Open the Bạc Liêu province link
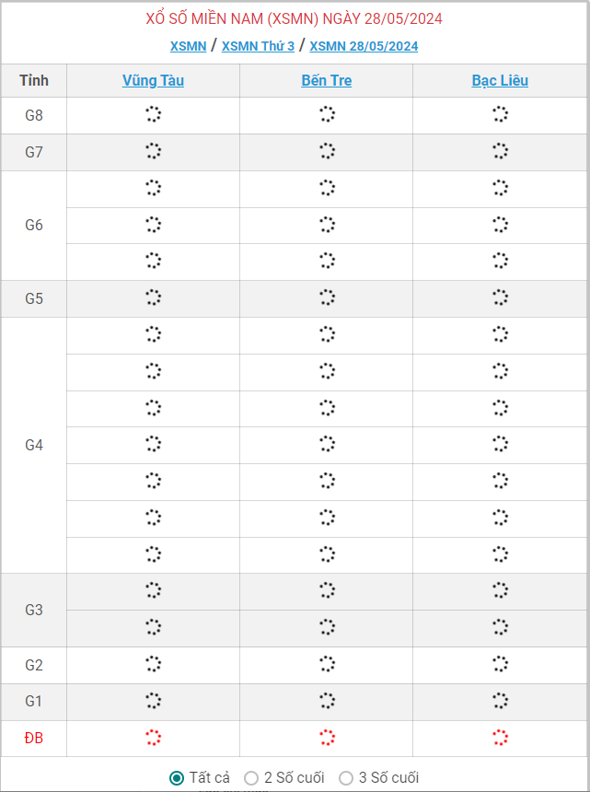Screen dimensions: 590x792 500,80
